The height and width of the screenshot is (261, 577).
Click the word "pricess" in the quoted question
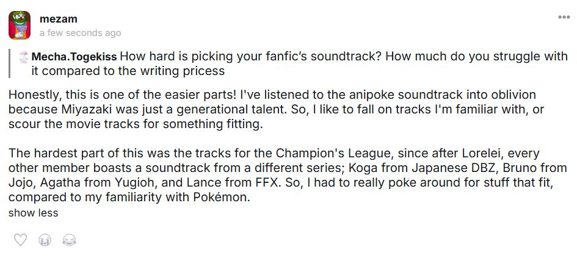pos(203,71)
